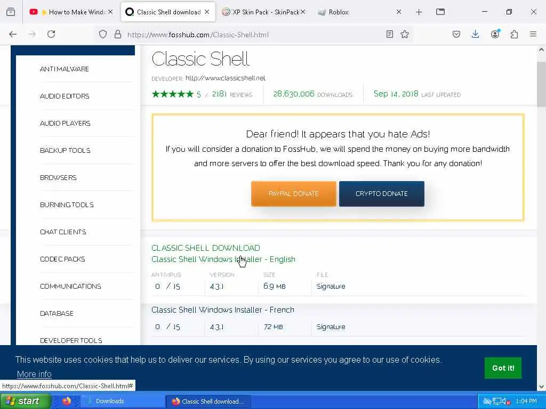546x409 pixels.
Task: Open Firefox View recent browsing icon
Action: (x=11, y=12)
